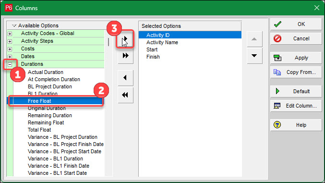Click the single right arrow to add column

(x=125, y=39)
